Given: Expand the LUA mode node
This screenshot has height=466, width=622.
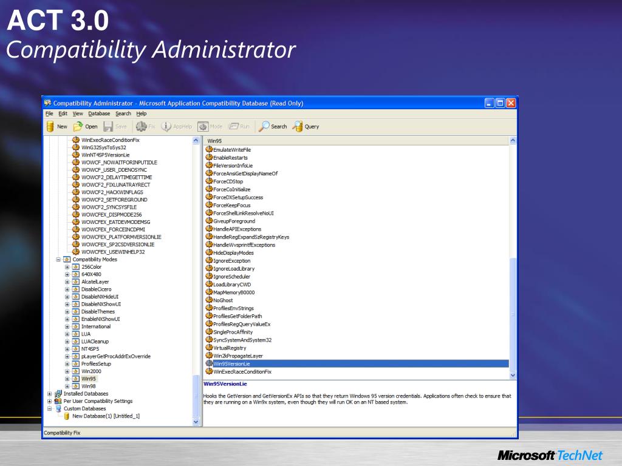Looking at the screenshot, I should (x=67, y=334).
